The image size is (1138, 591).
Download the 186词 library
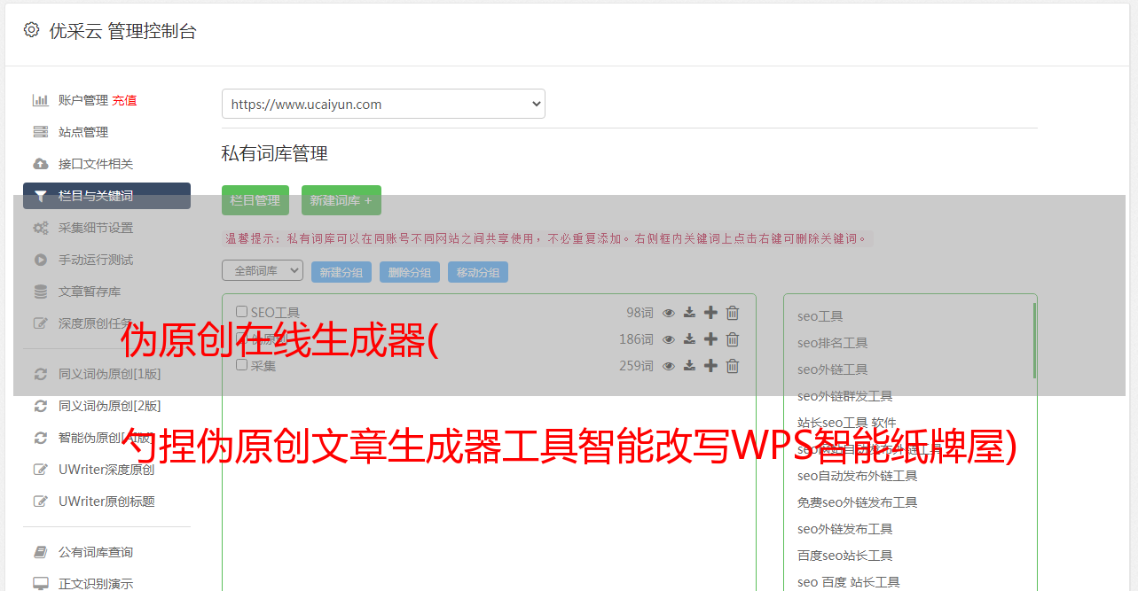coord(689,339)
